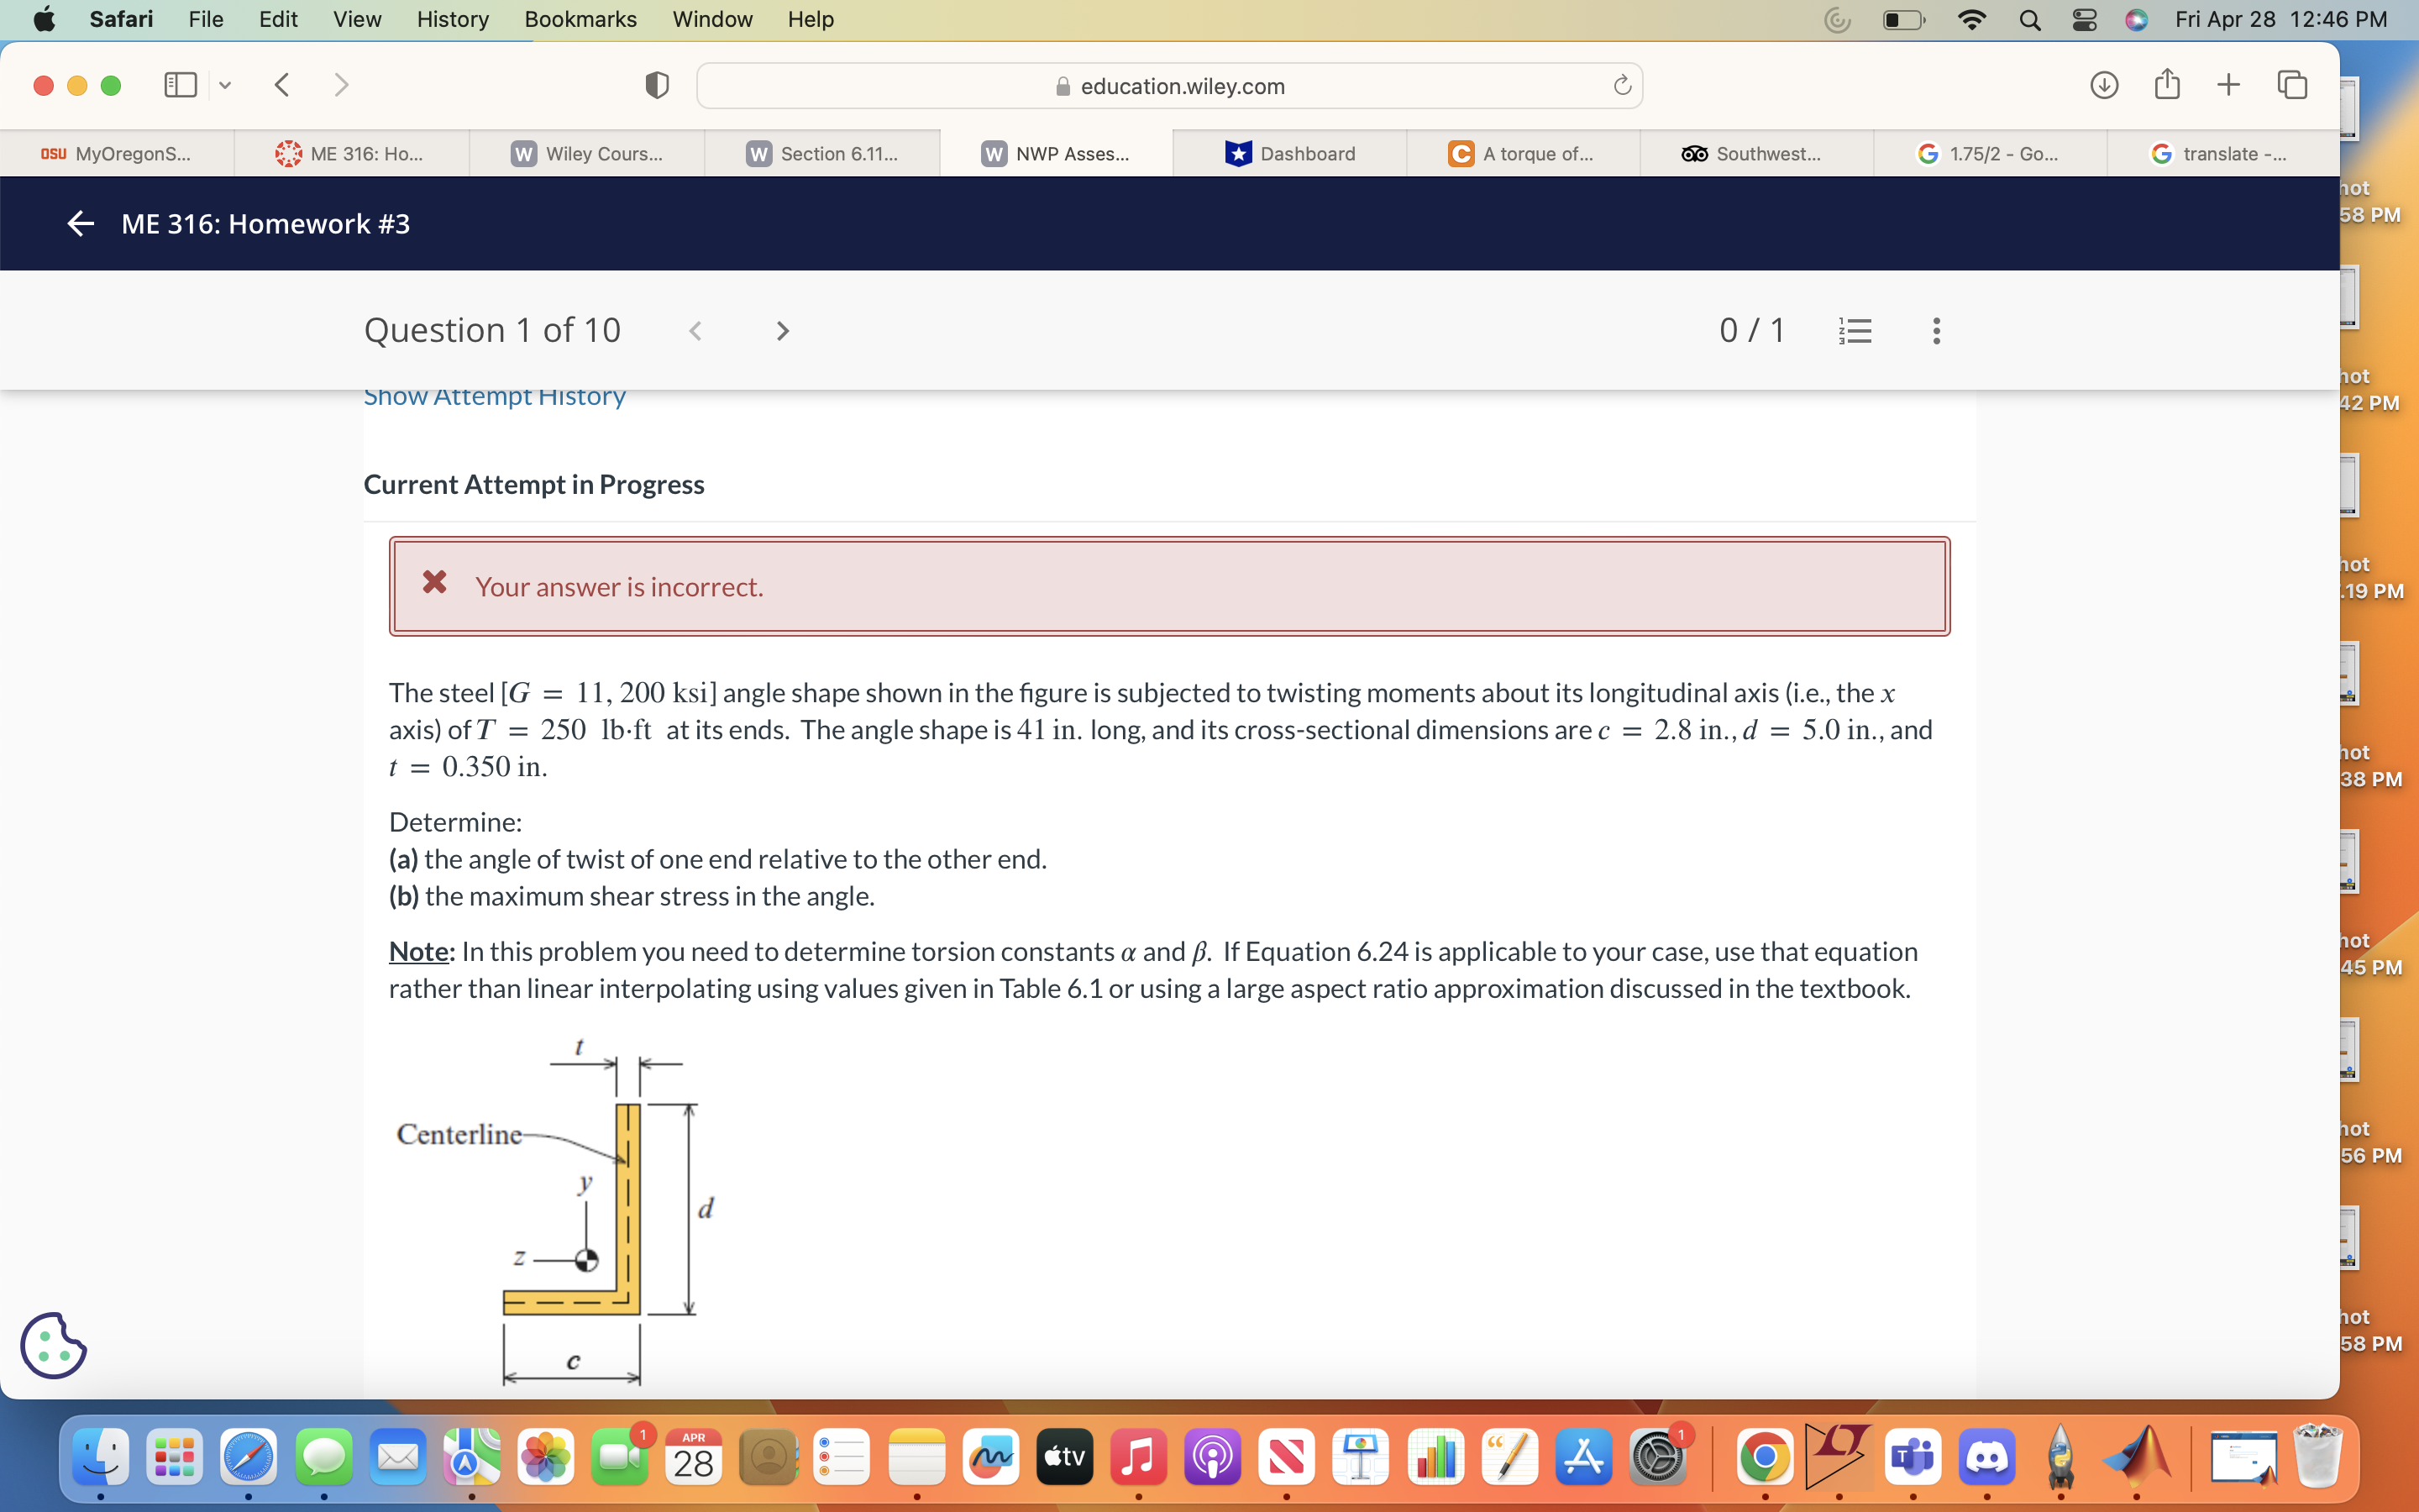Reload the page with refresh icon

pyautogui.click(x=1621, y=86)
